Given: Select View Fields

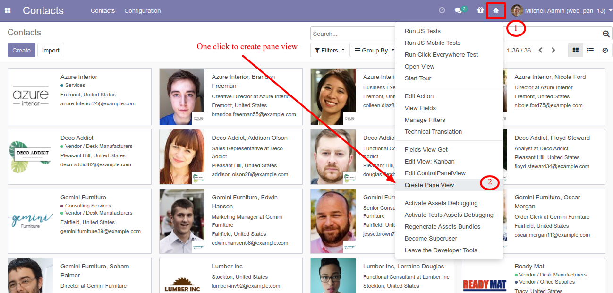Looking at the screenshot, I should click(x=420, y=108).
